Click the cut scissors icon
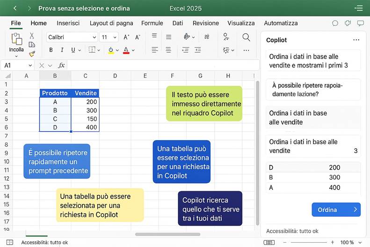The image size is (370, 247). click(32, 36)
